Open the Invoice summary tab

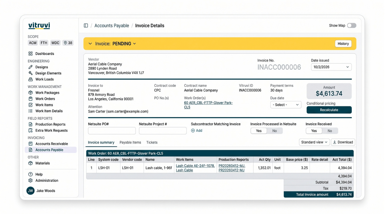click(101, 142)
